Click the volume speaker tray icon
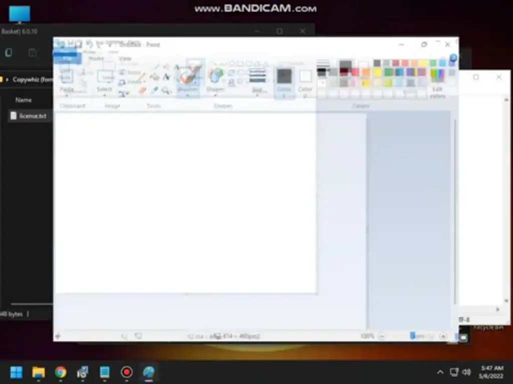 coord(466,372)
